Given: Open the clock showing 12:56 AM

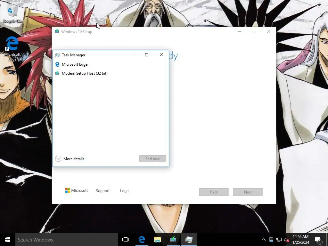Looking at the screenshot, I should click(x=300, y=240).
